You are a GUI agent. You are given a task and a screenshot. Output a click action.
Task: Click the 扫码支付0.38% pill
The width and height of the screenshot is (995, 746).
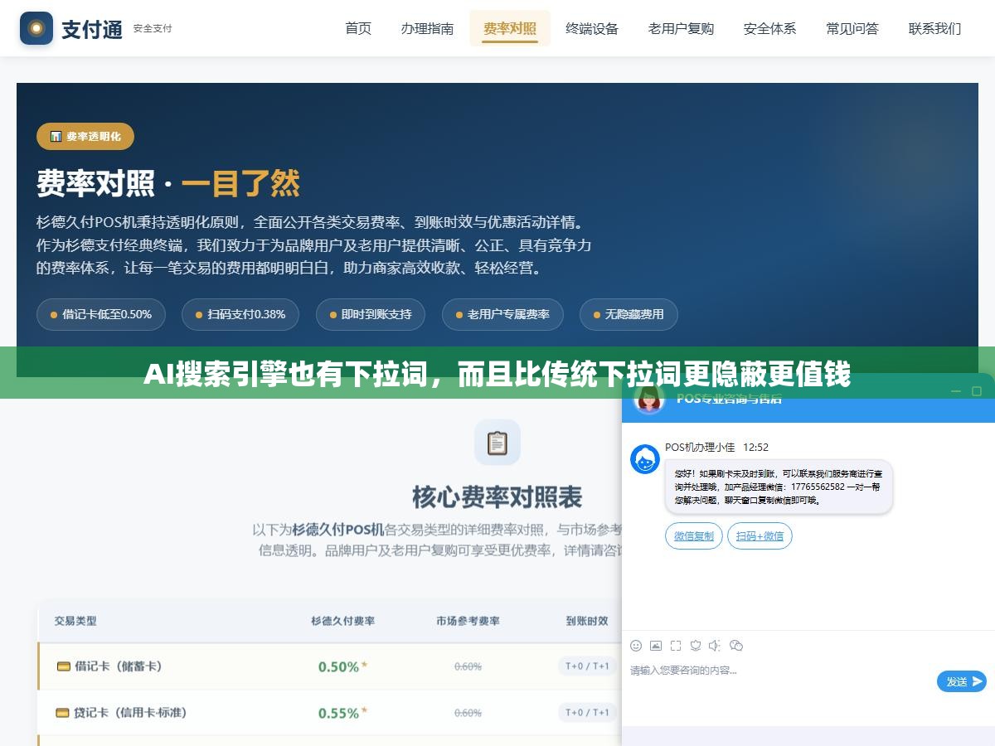(240, 314)
